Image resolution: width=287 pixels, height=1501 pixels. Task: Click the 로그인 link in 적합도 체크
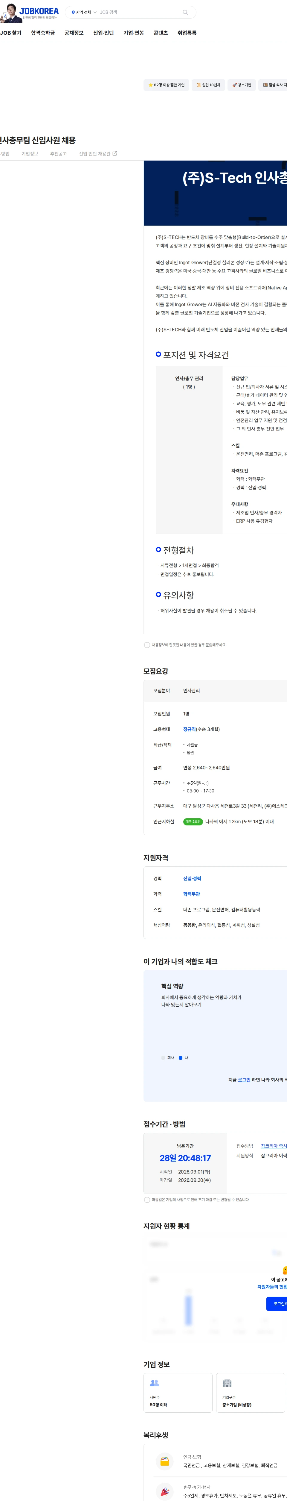click(244, 1080)
